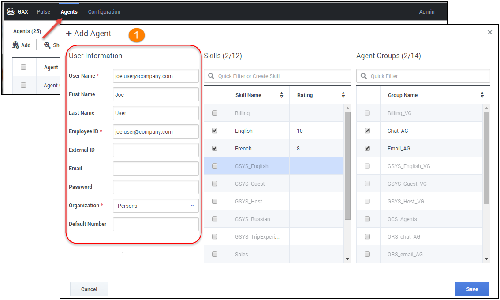Open the Organization dropdown

click(x=156, y=206)
